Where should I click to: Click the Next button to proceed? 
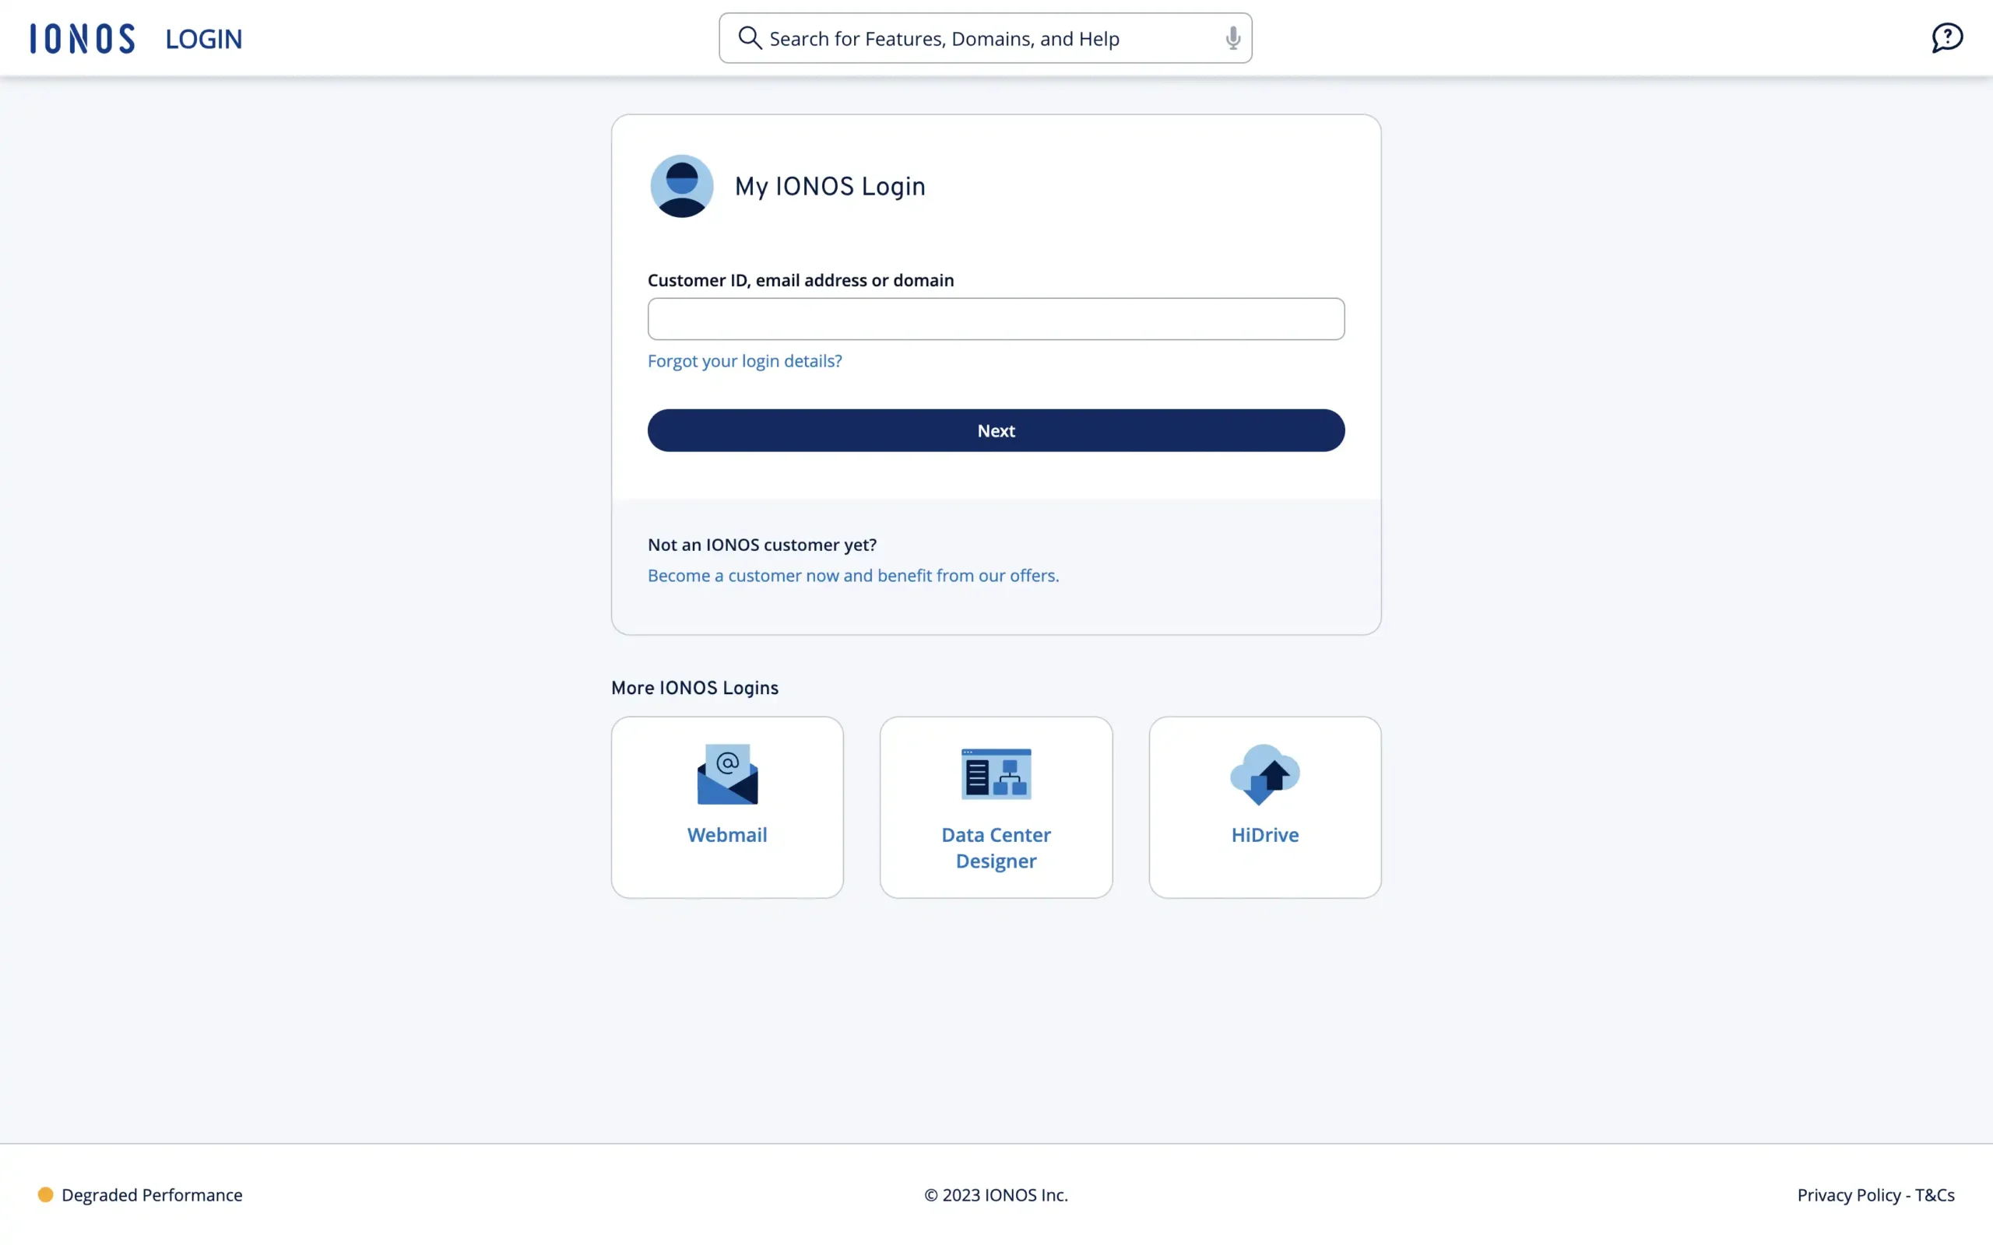(996, 430)
